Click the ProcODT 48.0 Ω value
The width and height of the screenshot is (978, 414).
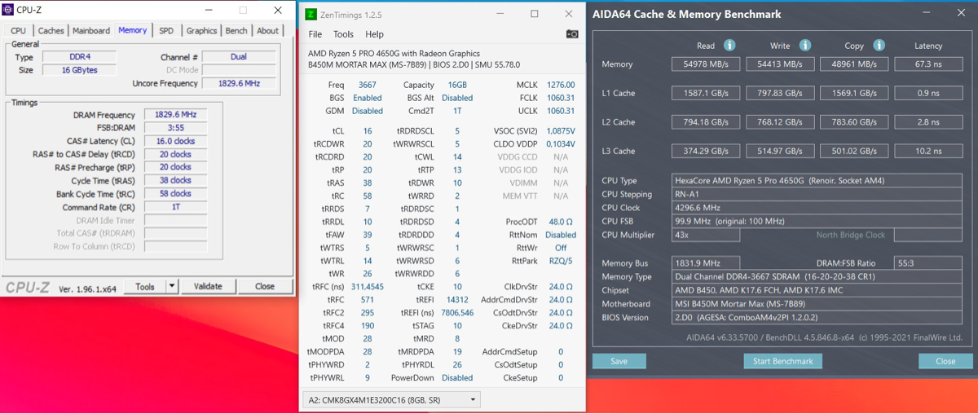[561, 222]
